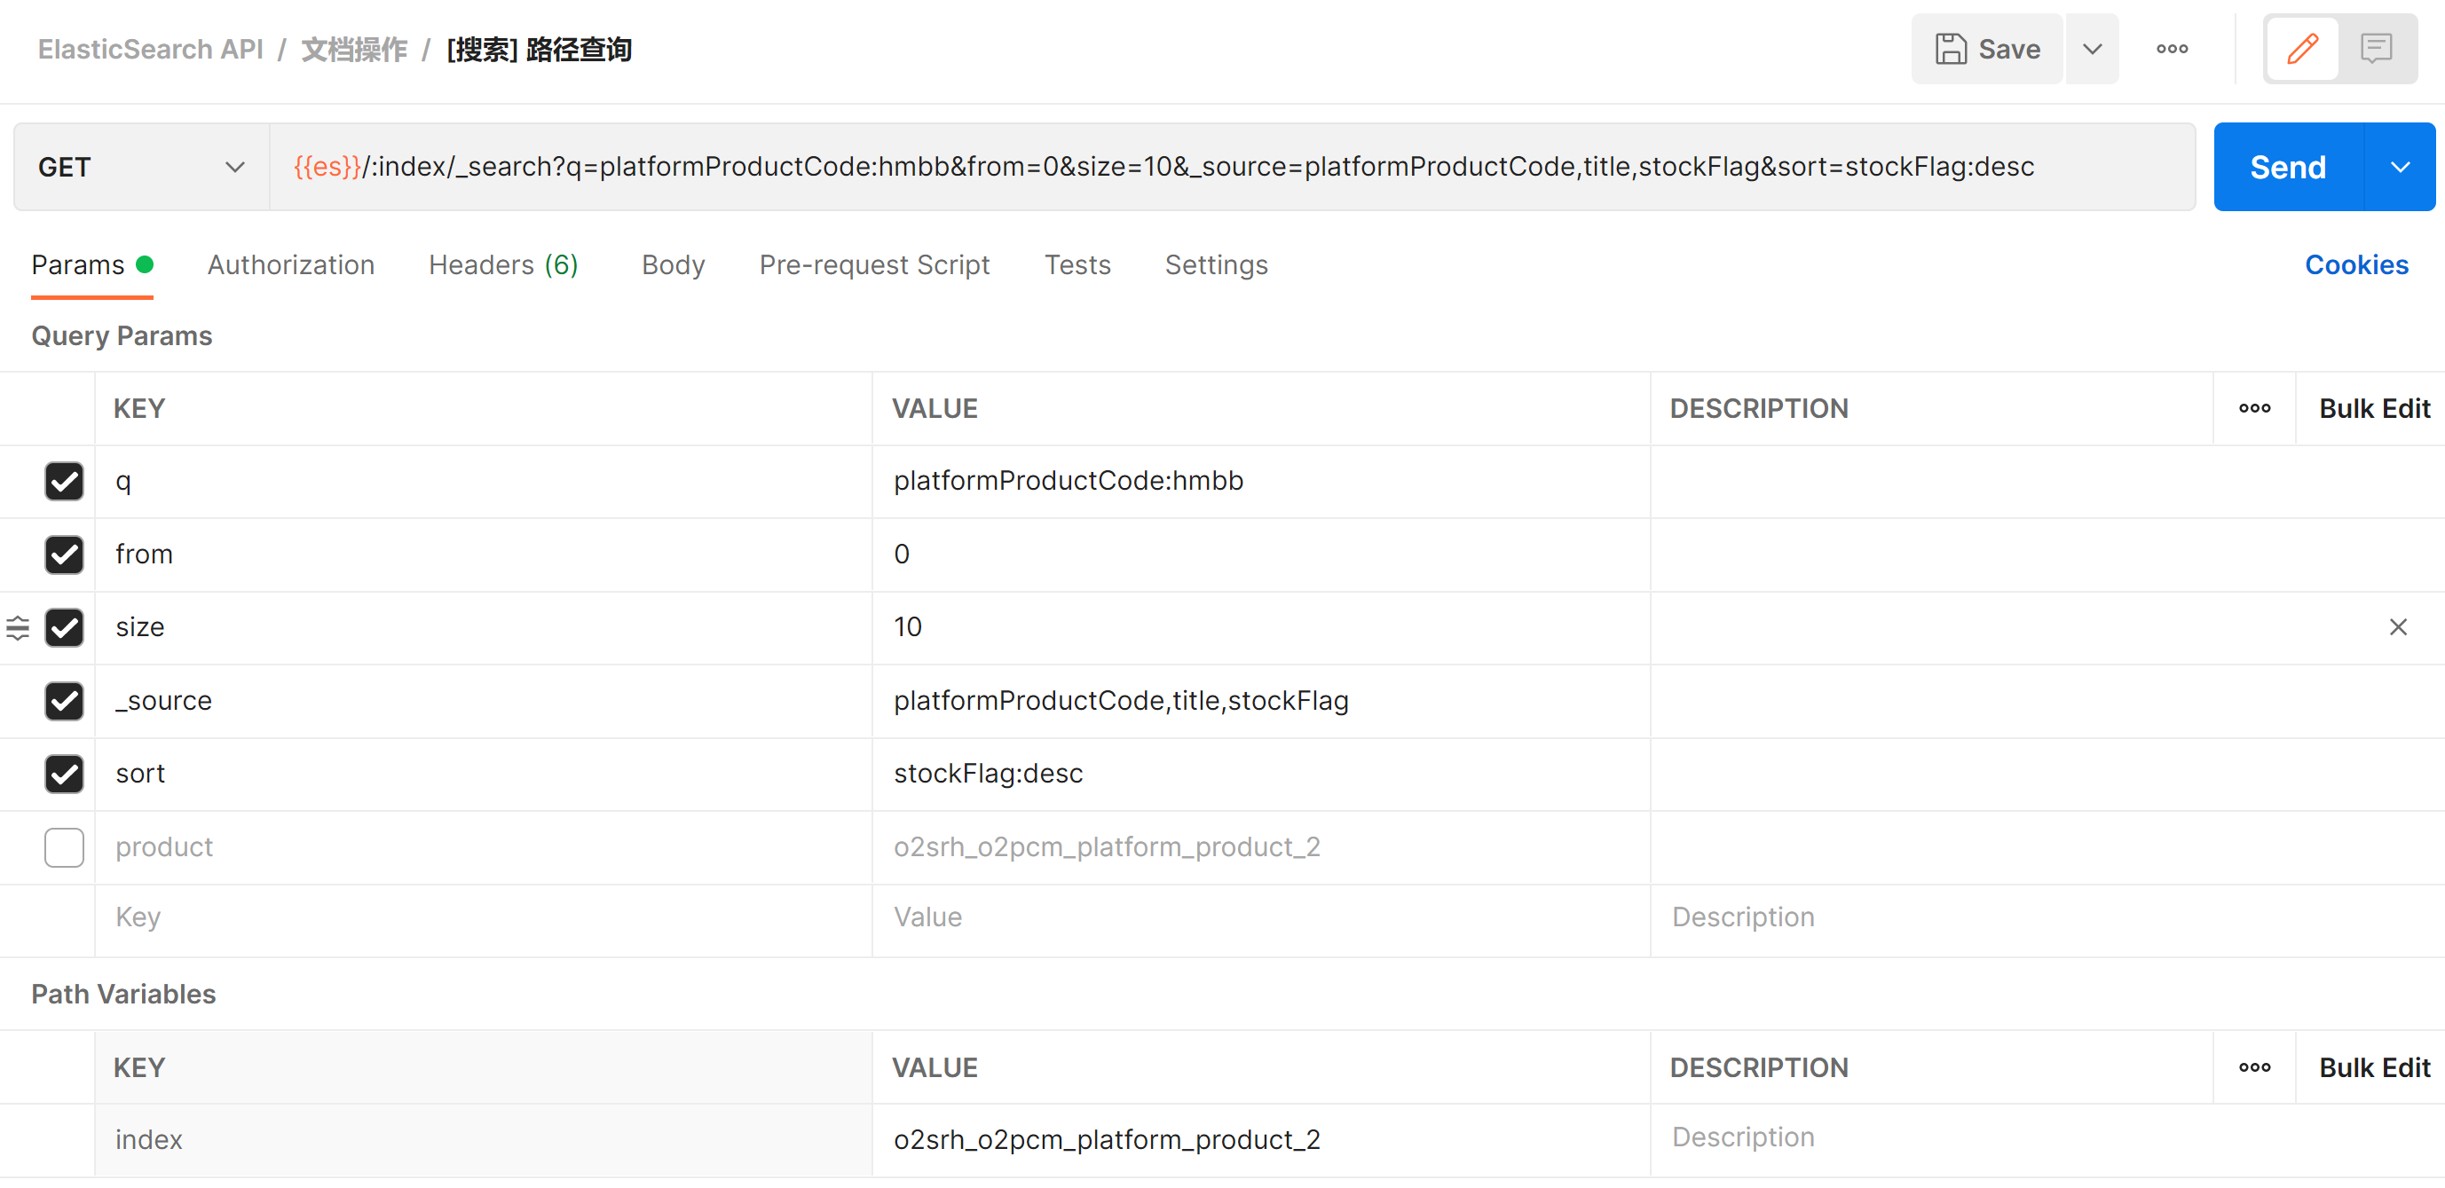Uncheck the size parameter checkbox
This screenshot has width=2445, height=1188.
click(64, 627)
